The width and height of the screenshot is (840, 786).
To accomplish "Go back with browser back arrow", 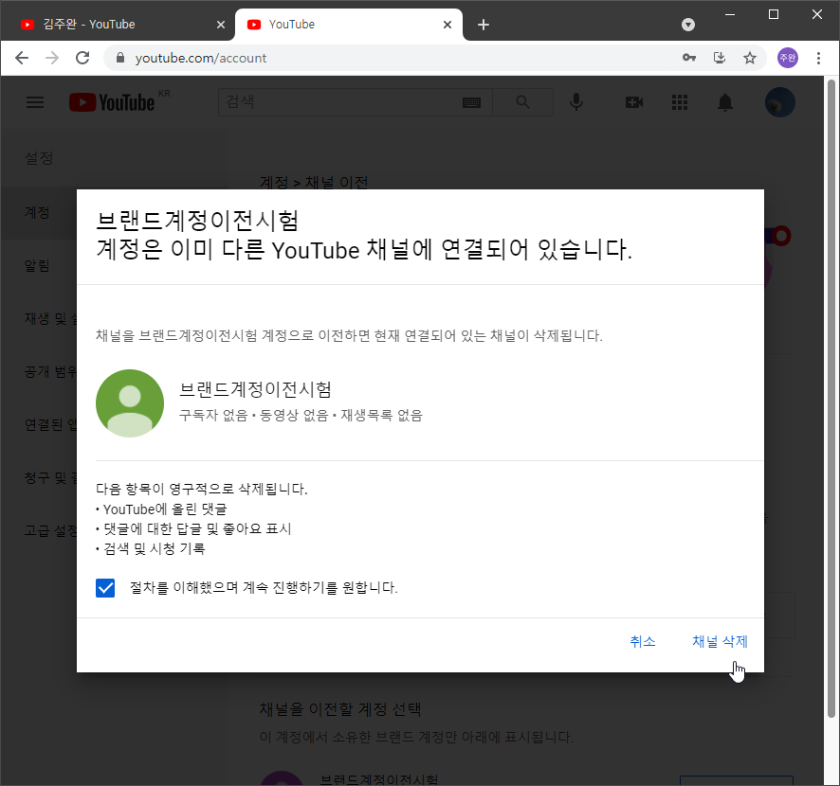I will (22, 58).
